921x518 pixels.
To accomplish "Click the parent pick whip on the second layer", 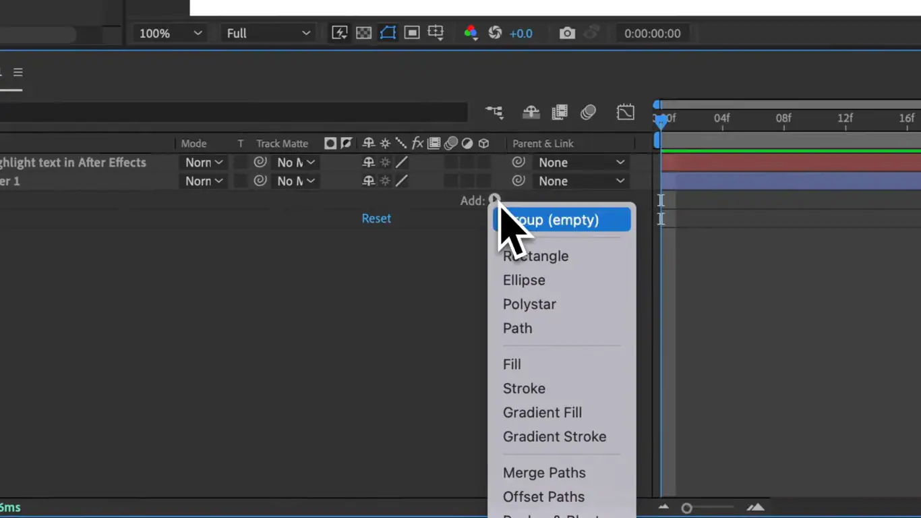I will (x=518, y=180).
